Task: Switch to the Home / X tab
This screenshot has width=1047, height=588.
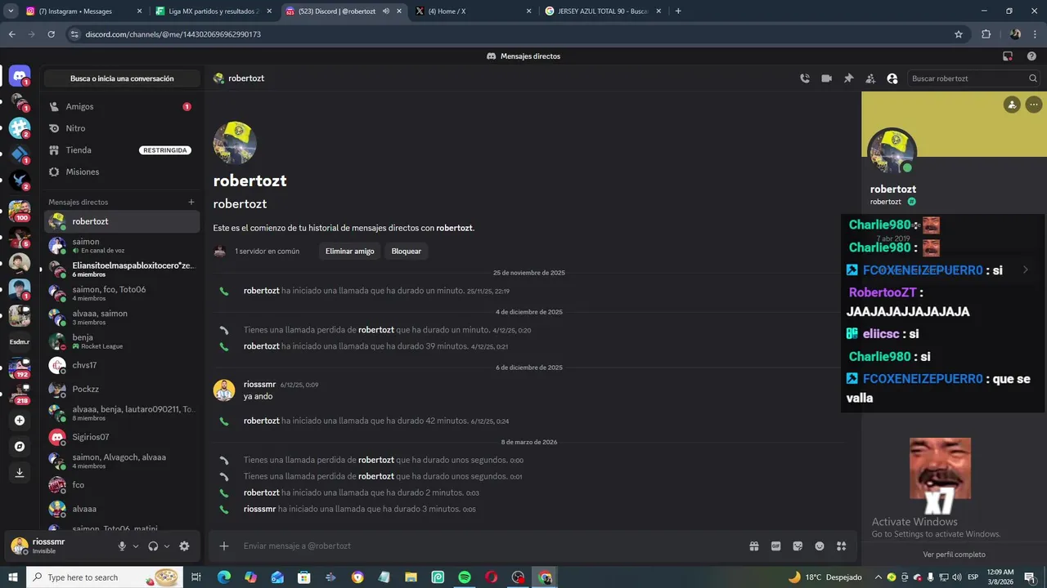Action: 473,11
